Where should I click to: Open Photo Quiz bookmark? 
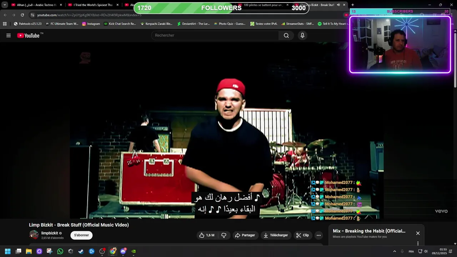click(230, 24)
